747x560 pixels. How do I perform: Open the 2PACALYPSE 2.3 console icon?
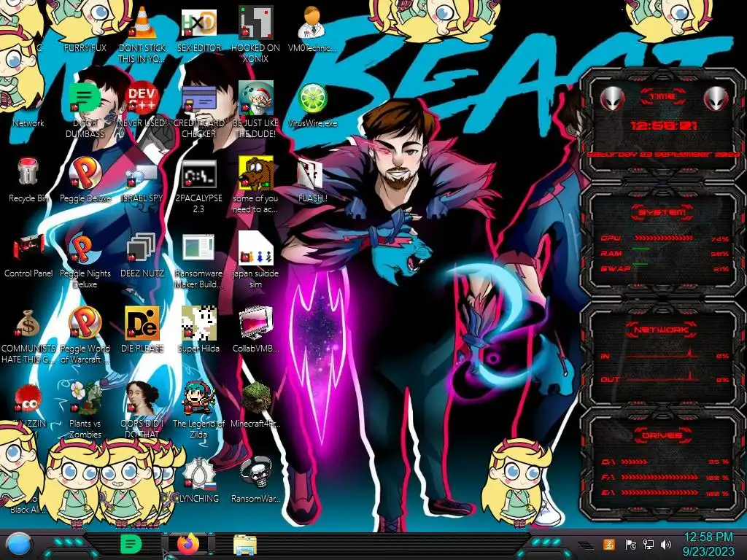pyautogui.click(x=199, y=174)
